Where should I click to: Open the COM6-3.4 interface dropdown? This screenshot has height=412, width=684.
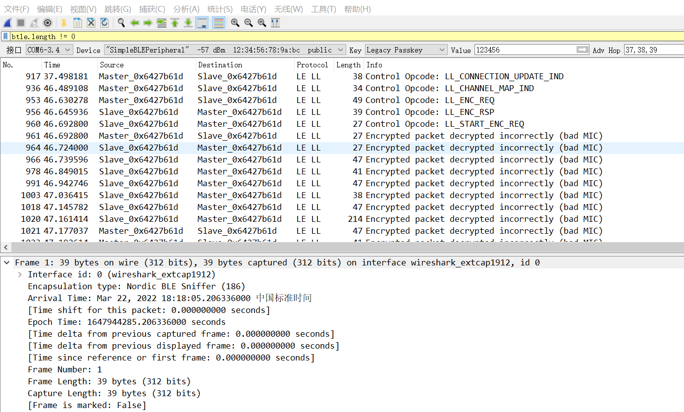tap(49, 50)
